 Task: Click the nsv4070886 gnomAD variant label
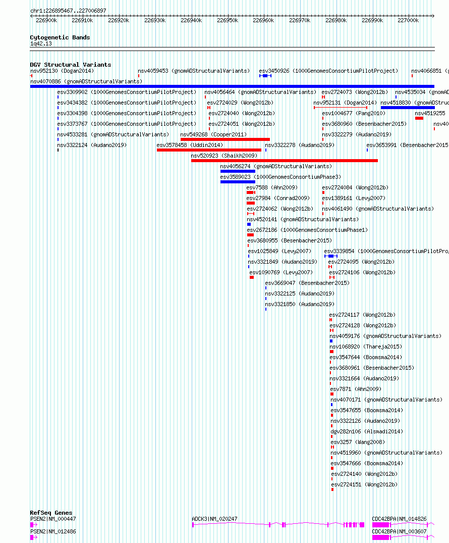tap(86, 81)
